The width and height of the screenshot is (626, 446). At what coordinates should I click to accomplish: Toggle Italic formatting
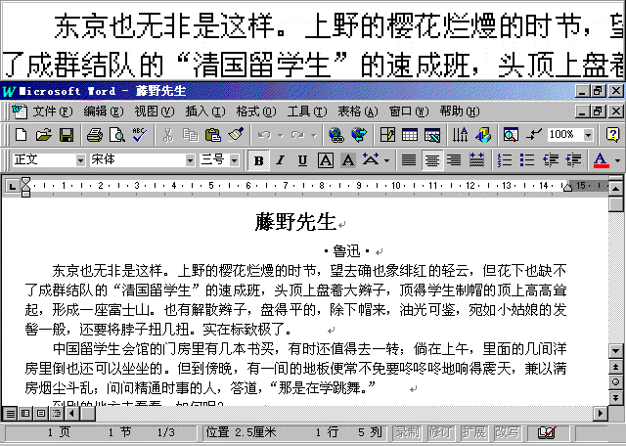click(x=281, y=159)
